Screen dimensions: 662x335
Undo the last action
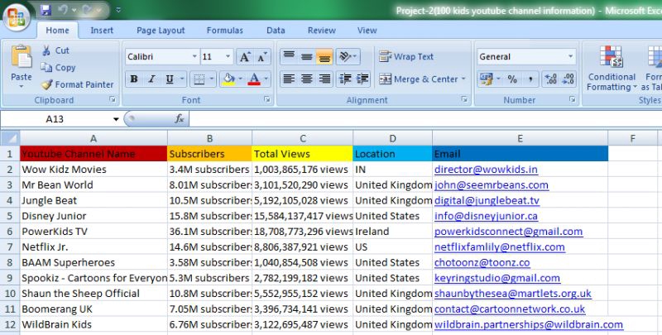coord(63,10)
